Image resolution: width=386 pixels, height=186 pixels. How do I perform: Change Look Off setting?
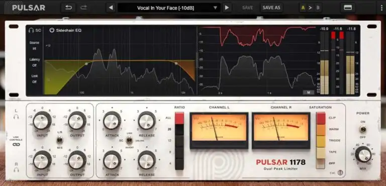[35, 79]
